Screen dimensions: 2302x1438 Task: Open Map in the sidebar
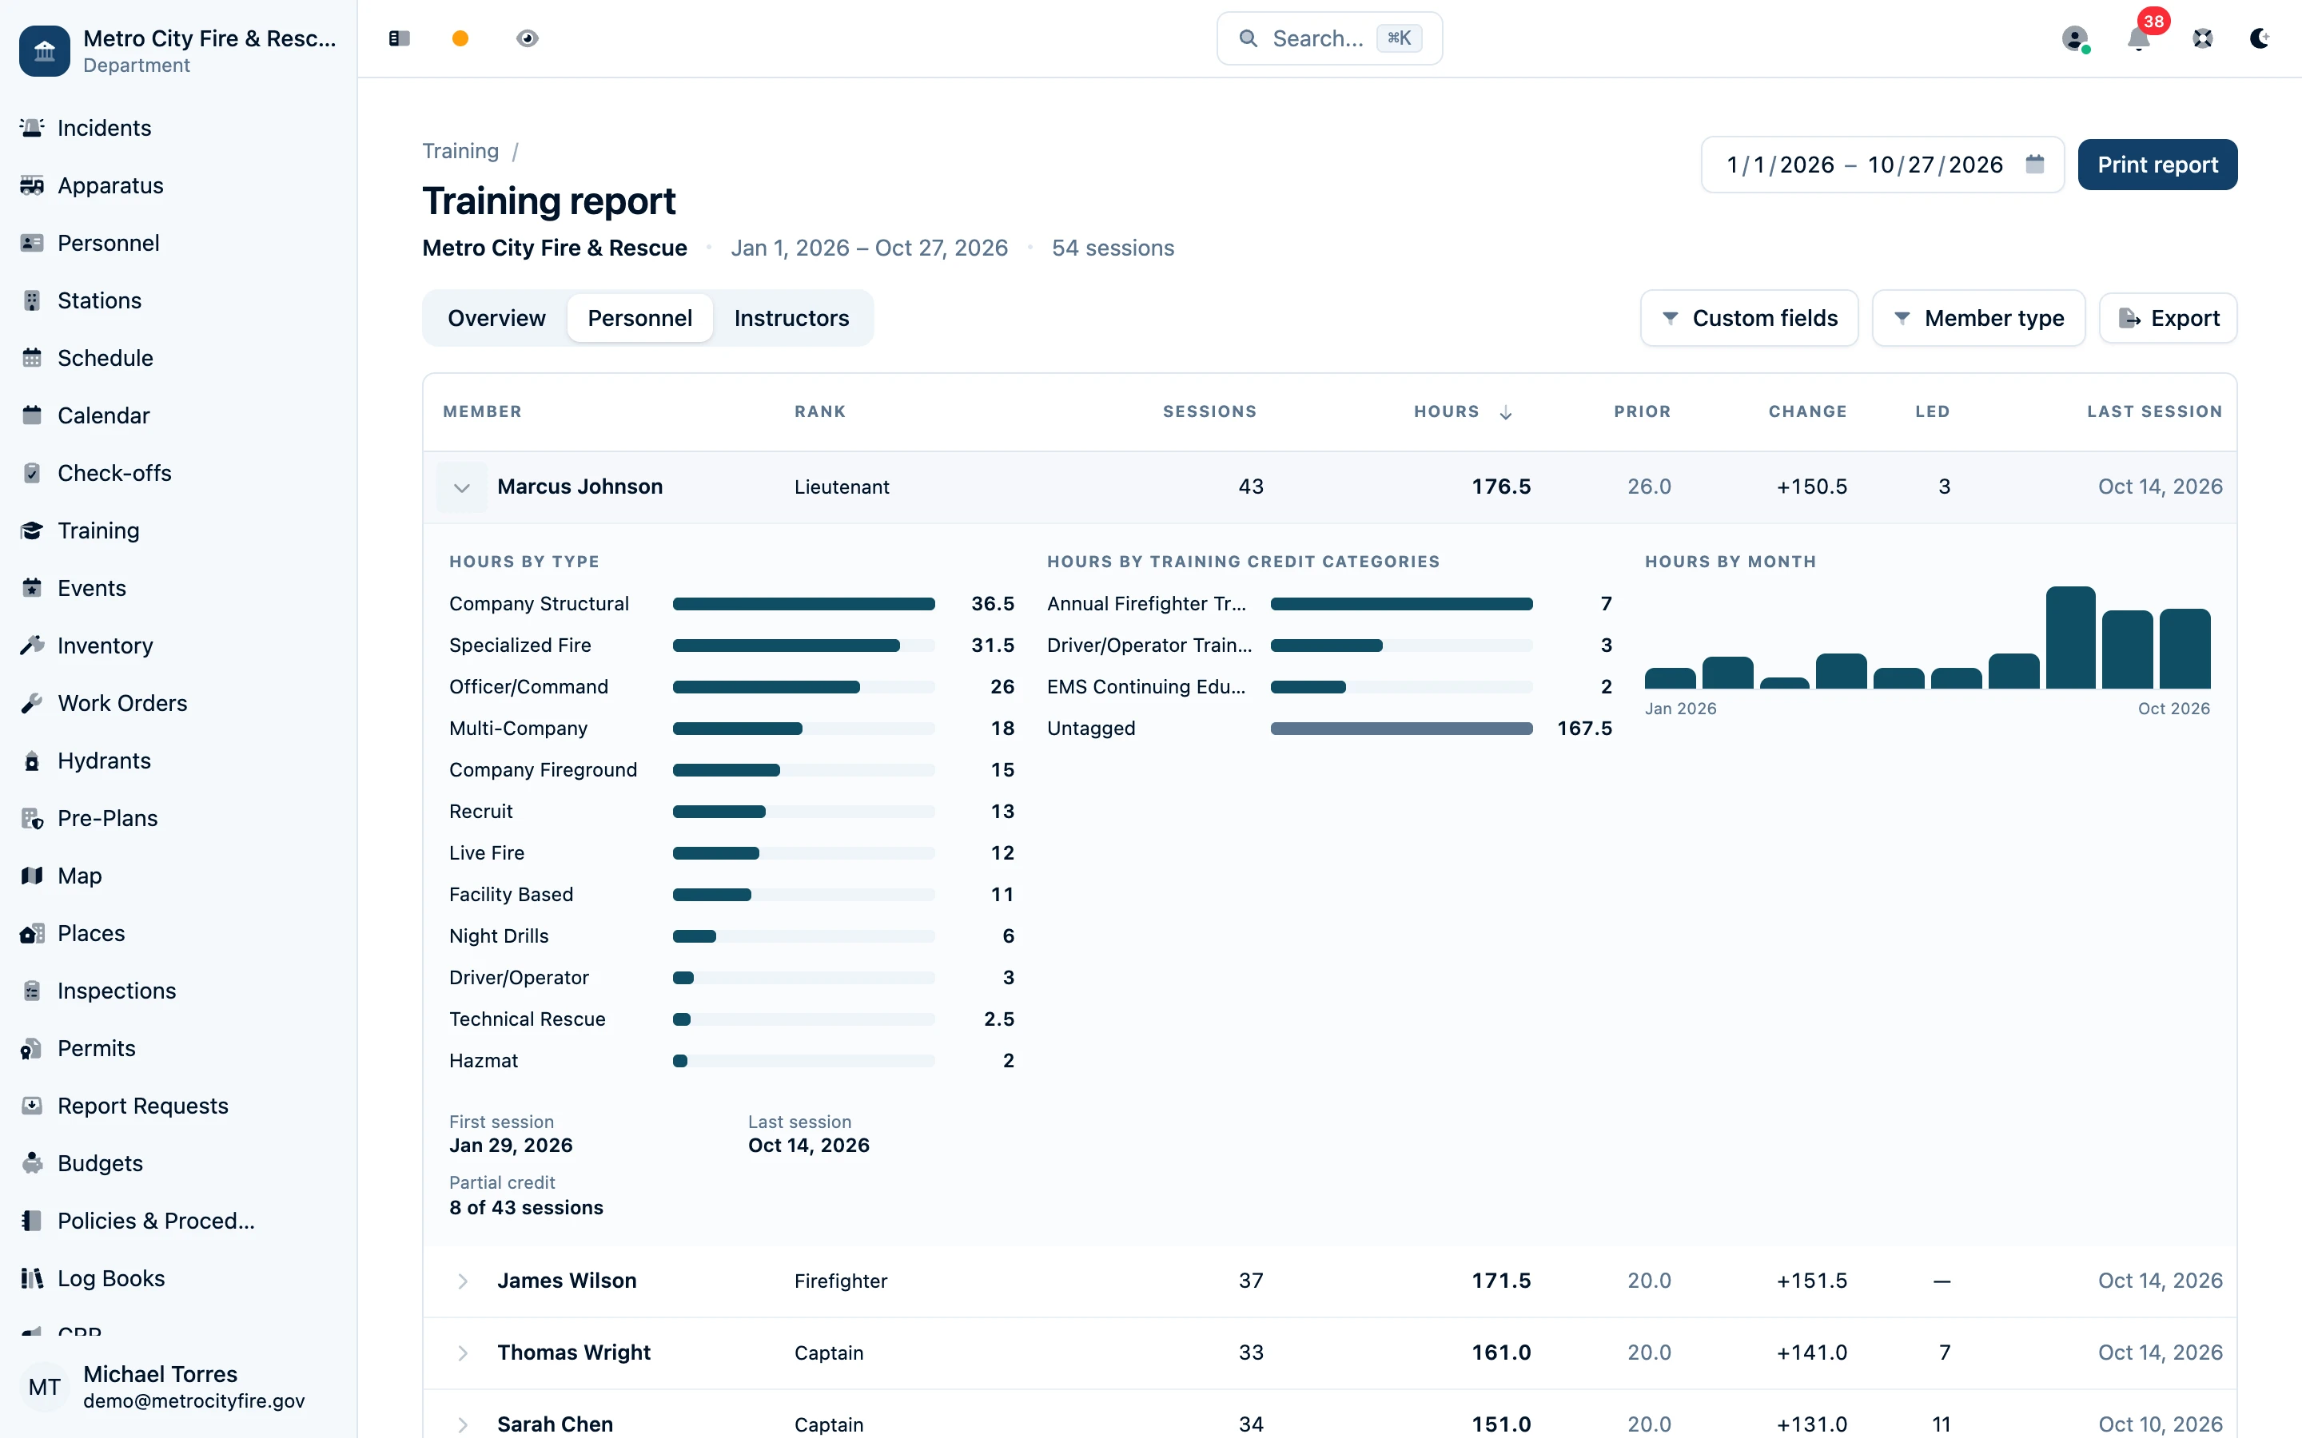[179, 876]
